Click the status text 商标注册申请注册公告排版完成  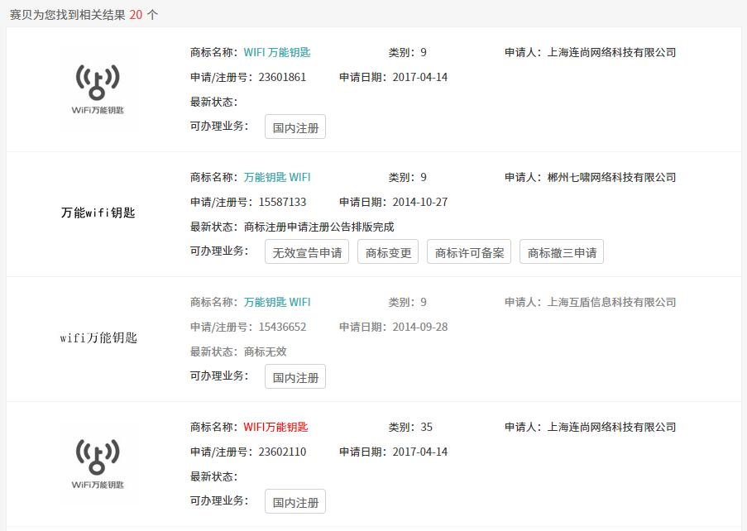click(318, 227)
